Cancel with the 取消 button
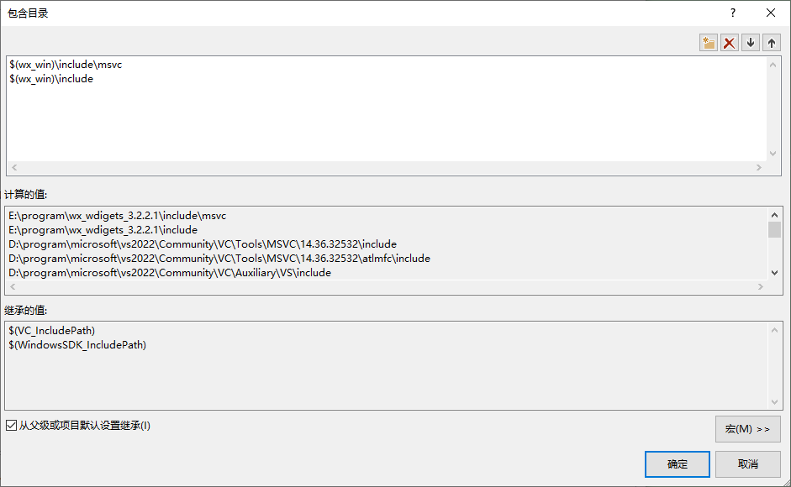This screenshot has width=791, height=487. click(x=747, y=464)
